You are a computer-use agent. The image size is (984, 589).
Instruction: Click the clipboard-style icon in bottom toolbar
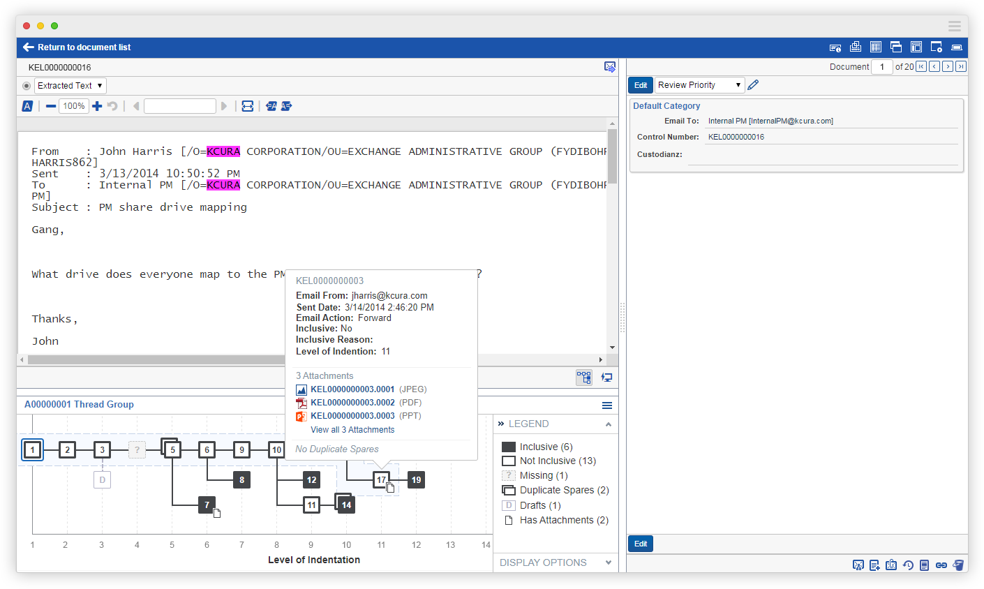click(891, 565)
